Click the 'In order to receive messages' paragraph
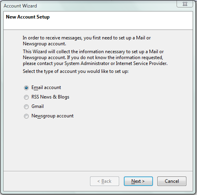197x195 pixels. pyautogui.click(x=87, y=41)
